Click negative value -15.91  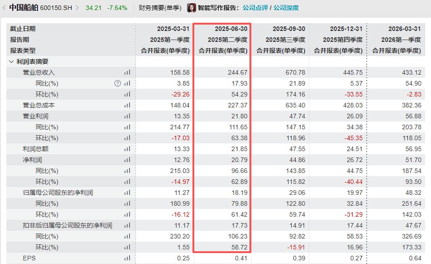point(296,247)
